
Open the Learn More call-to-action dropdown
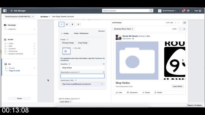click(x=65, y=102)
